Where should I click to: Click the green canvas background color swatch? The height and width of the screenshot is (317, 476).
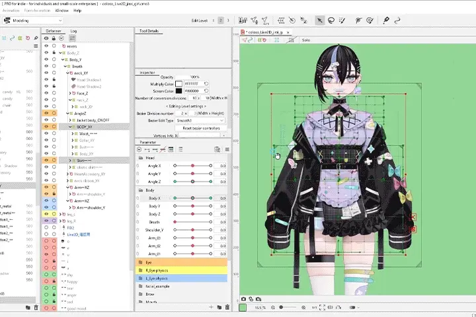click(x=243, y=308)
